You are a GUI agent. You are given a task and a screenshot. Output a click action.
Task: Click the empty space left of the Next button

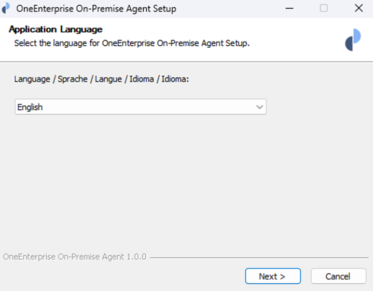pyautogui.click(x=130, y=276)
